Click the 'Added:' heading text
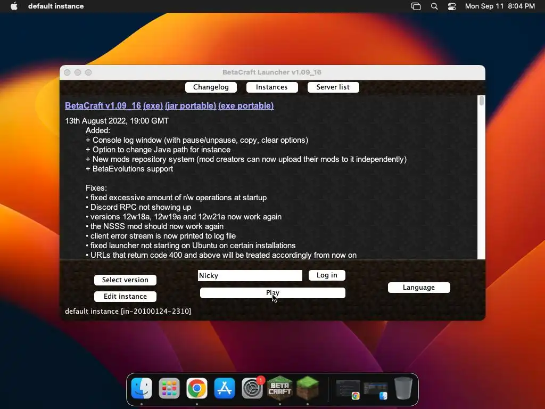 98,130
